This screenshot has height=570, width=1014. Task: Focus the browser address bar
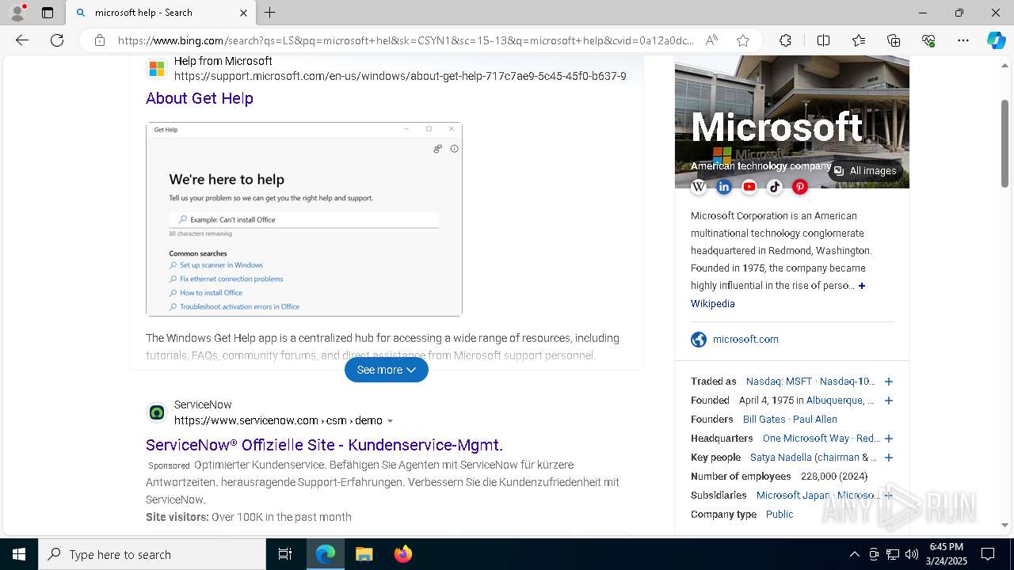(x=406, y=40)
